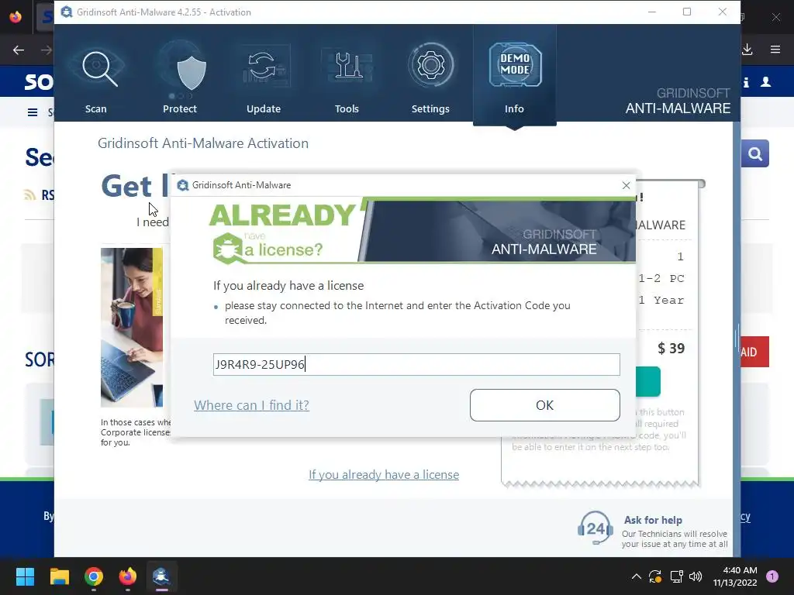Click the '1-2 PC' text on receipt
The height and width of the screenshot is (595, 794).
[x=661, y=278]
